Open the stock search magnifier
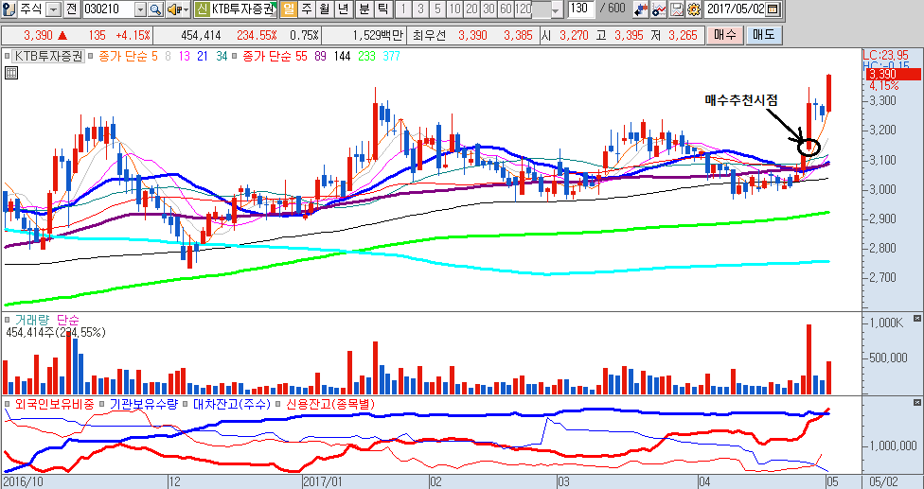Viewport: 924px width, 489px height. coord(155,9)
